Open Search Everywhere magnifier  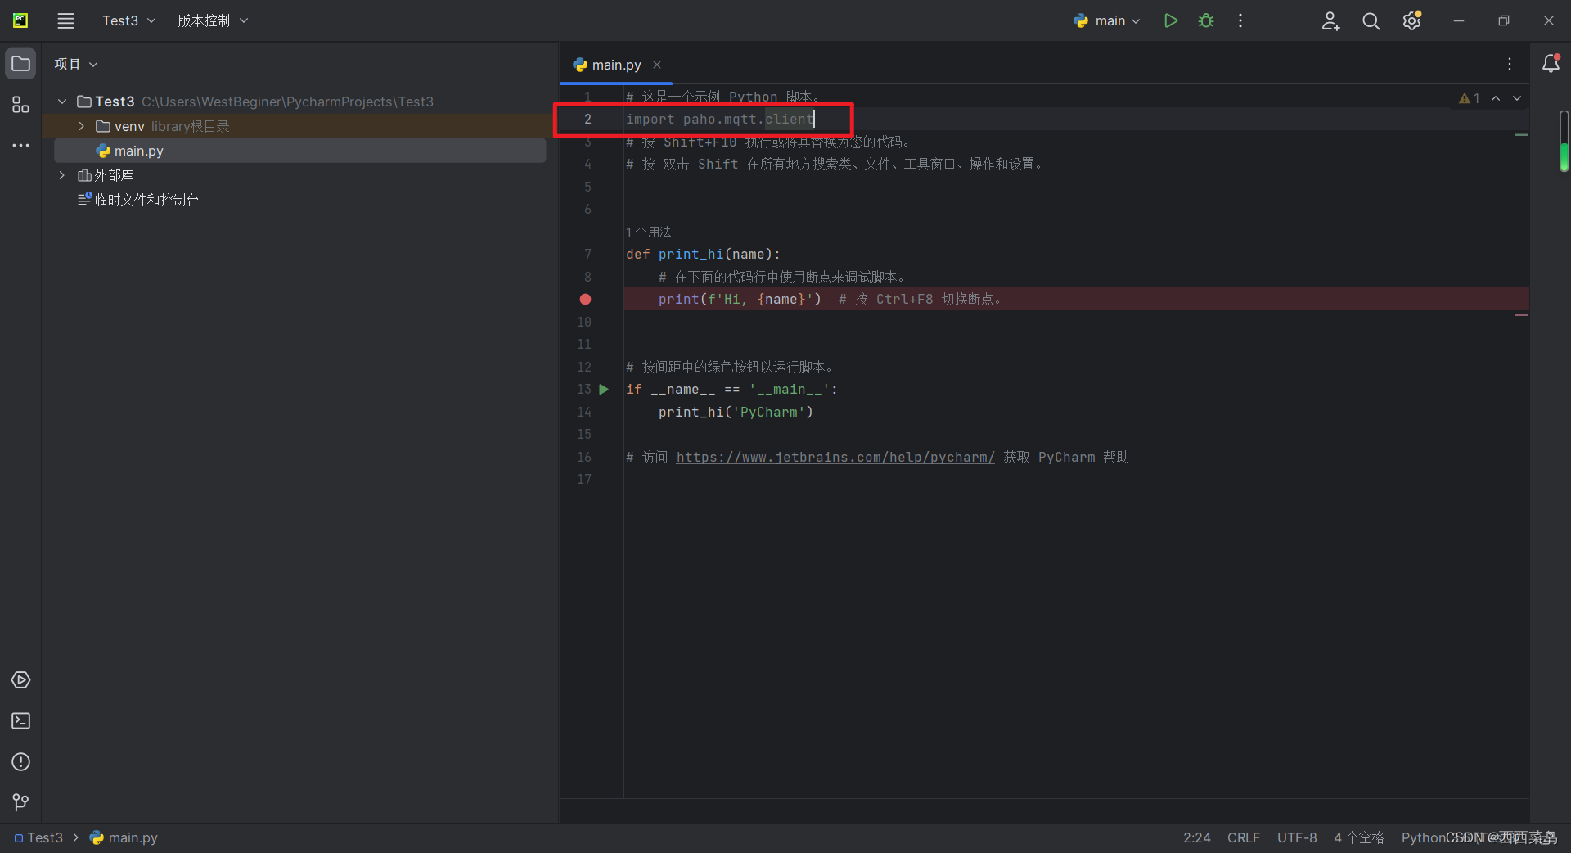(1371, 21)
